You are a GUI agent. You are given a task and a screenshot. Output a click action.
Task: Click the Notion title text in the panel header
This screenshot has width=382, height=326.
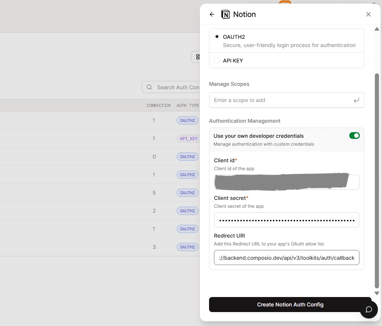[x=244, y=14]
